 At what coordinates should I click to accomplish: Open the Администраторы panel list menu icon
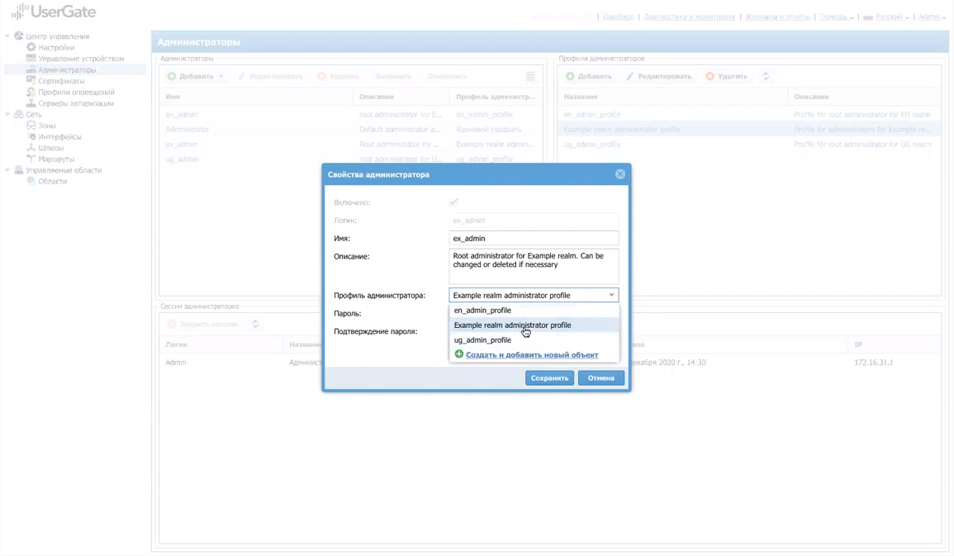pos(530,76)
